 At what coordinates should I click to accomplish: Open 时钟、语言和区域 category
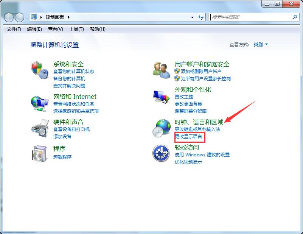coord(199,122)
